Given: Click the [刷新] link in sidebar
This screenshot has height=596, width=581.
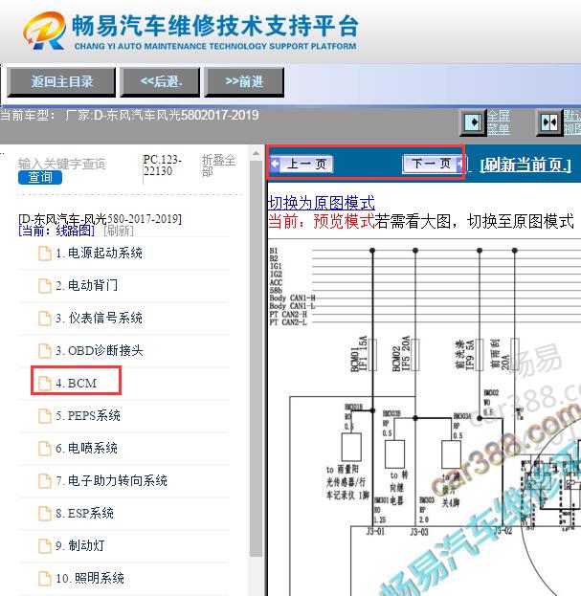Looking at the screenshot, I should [x=119, y=231].
